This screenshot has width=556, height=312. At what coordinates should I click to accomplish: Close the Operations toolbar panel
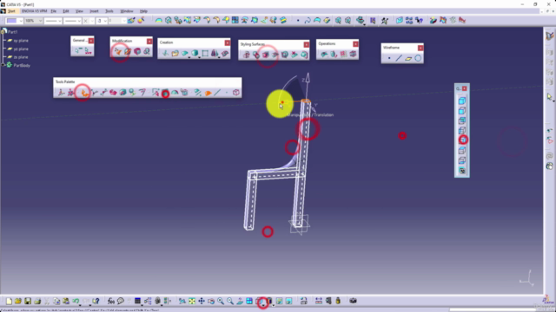(x=355, y=44)
